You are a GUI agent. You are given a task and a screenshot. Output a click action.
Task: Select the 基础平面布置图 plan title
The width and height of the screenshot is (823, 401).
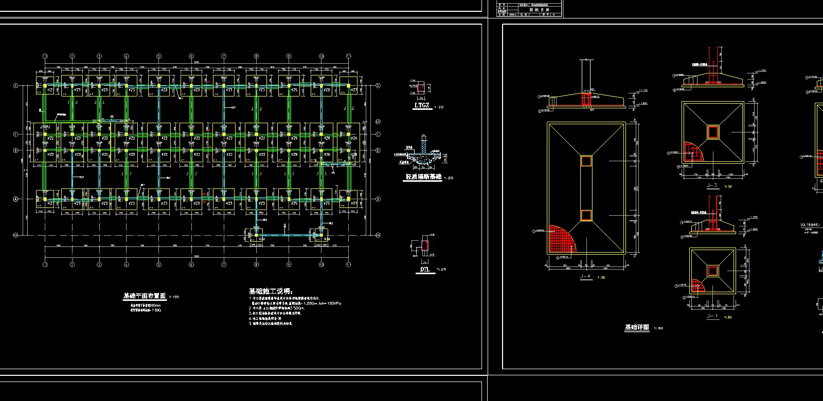pyautogui.click(x=145, y=296)
